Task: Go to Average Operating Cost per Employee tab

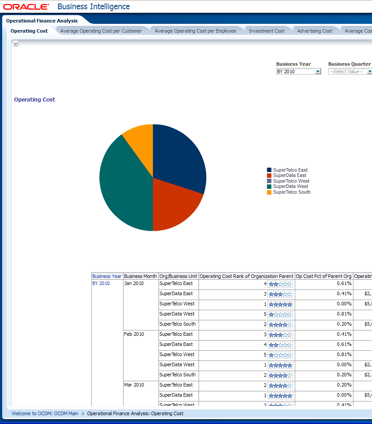Action: [x=195, y=31]
